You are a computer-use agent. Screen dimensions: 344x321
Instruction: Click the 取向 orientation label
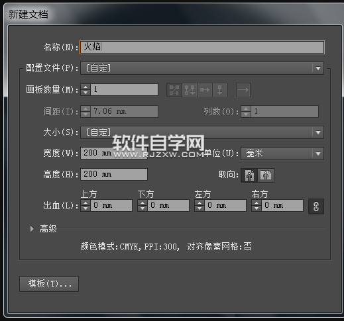coord(229,175)
